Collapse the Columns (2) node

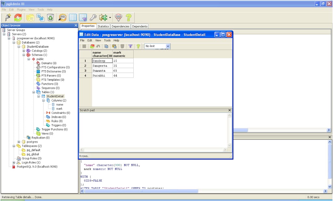pos(43,100)
